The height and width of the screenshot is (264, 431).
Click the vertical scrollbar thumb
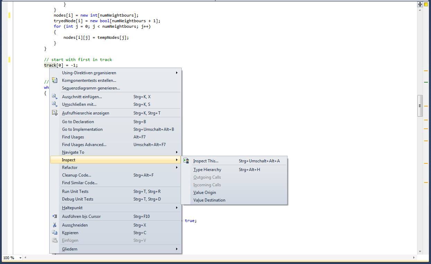(x=420, y=106)
